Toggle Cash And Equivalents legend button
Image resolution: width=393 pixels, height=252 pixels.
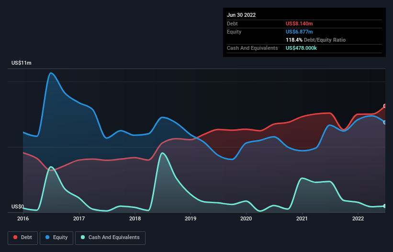tap(110, 238)
